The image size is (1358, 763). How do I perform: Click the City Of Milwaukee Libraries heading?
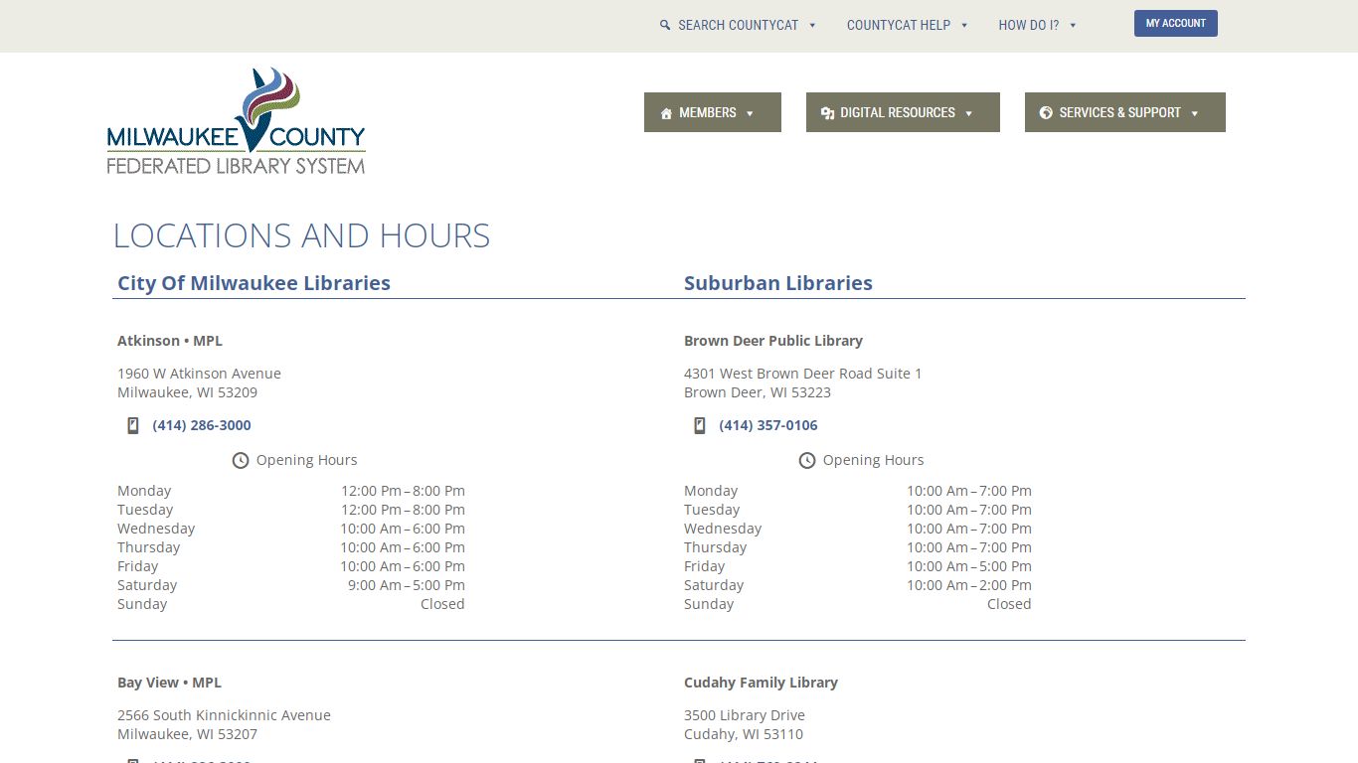point(254,283)
